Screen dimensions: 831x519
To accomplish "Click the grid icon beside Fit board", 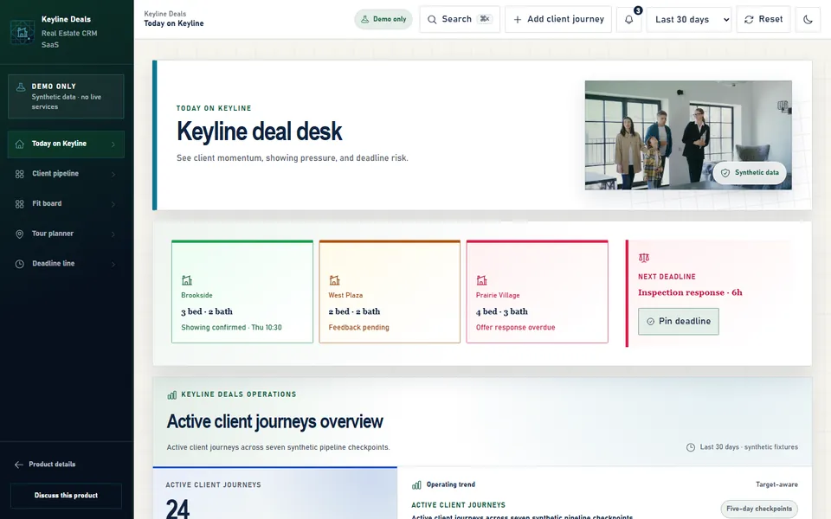I will [x=20, y=204].
